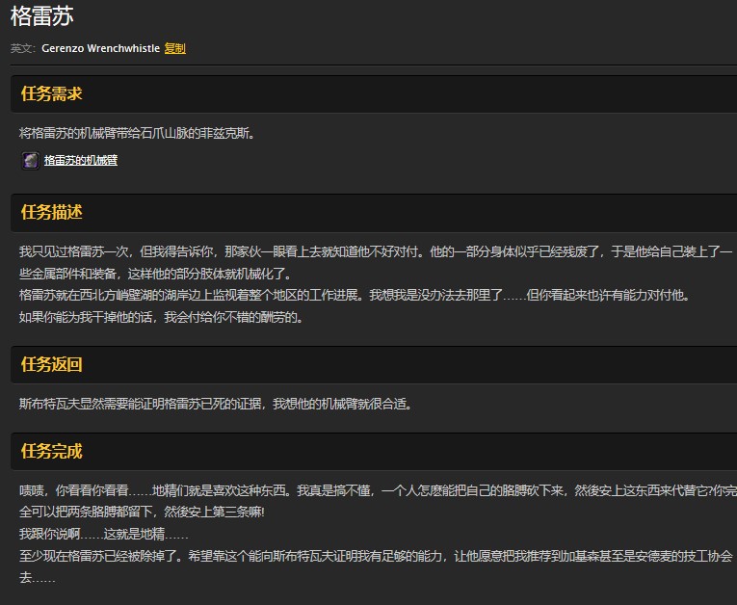Image resolution: width=737 pixels, height=605 pixels.
Task: Select the 任务描述 section header
Action: tap(51, 212)
